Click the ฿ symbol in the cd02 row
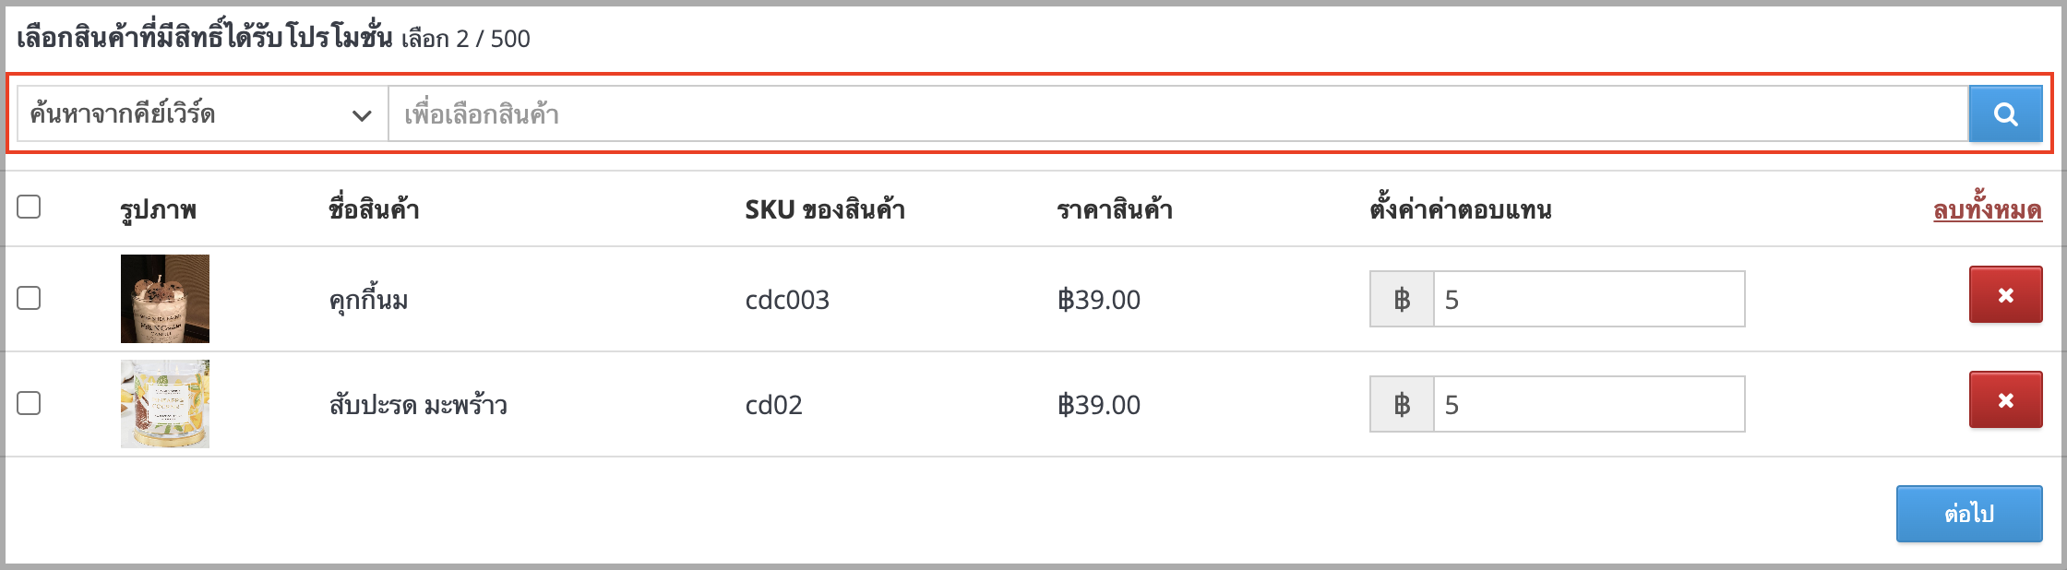2067x570 pixels. coord(1402,404)
